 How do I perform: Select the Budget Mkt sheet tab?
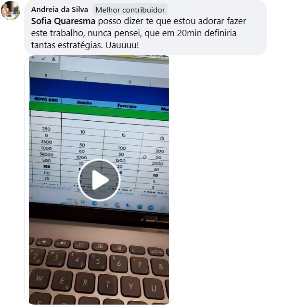point(148,195)
